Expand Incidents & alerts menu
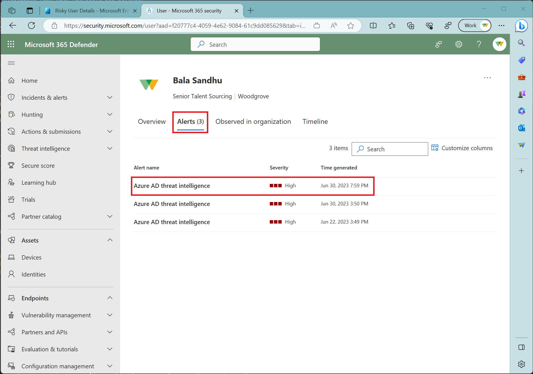Viewport: 533px width, 374px height. (x=110, y=97)
